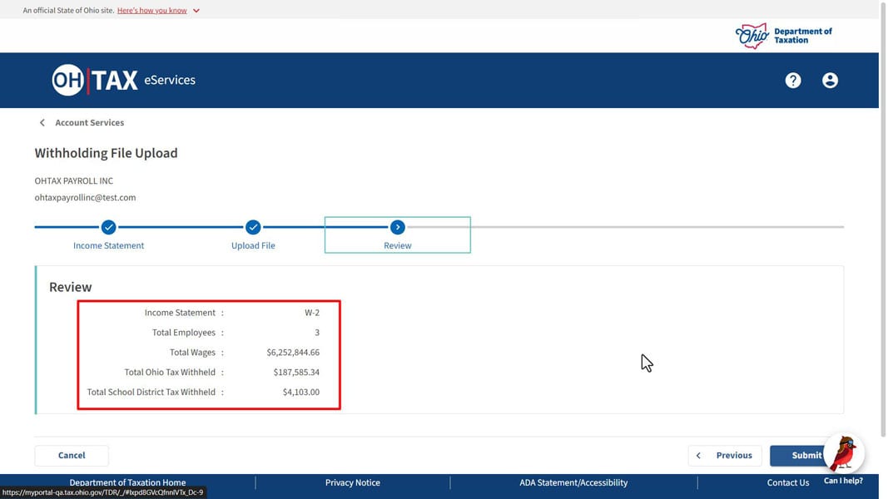Open the help question mark icon
The width and height of the screenshot is (888, 499).
(793, 80)
